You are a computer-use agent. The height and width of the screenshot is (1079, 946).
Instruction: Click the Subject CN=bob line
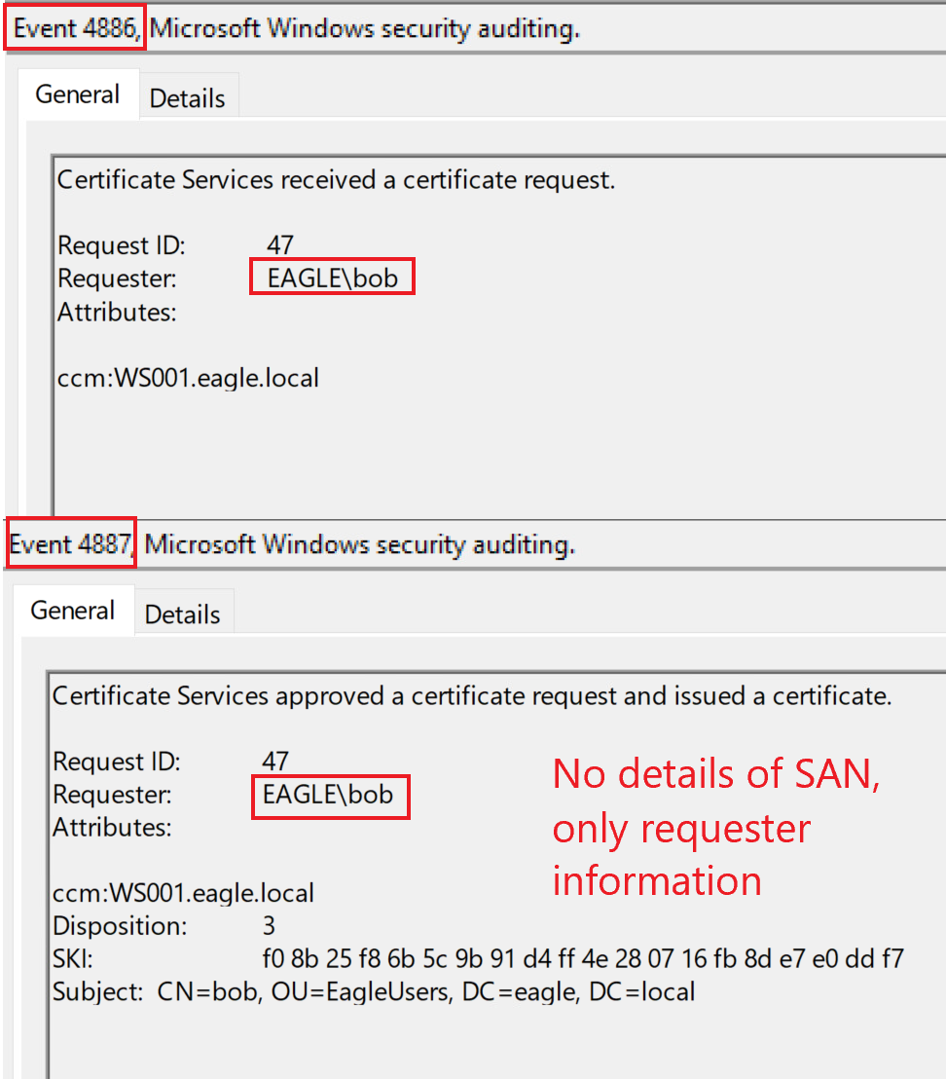pyautogui.click(x=374, y=992)
